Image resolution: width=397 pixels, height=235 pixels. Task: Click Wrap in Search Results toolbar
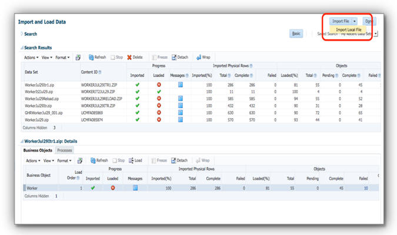(203, 58)
